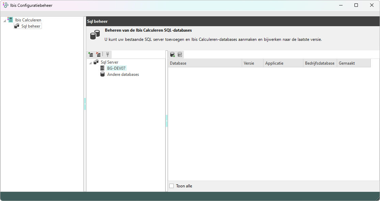The height and width of the screenshot is (201, 380).
Task: Maximize the Ibis Configuratiebeheer window
Action: point(356,5)
